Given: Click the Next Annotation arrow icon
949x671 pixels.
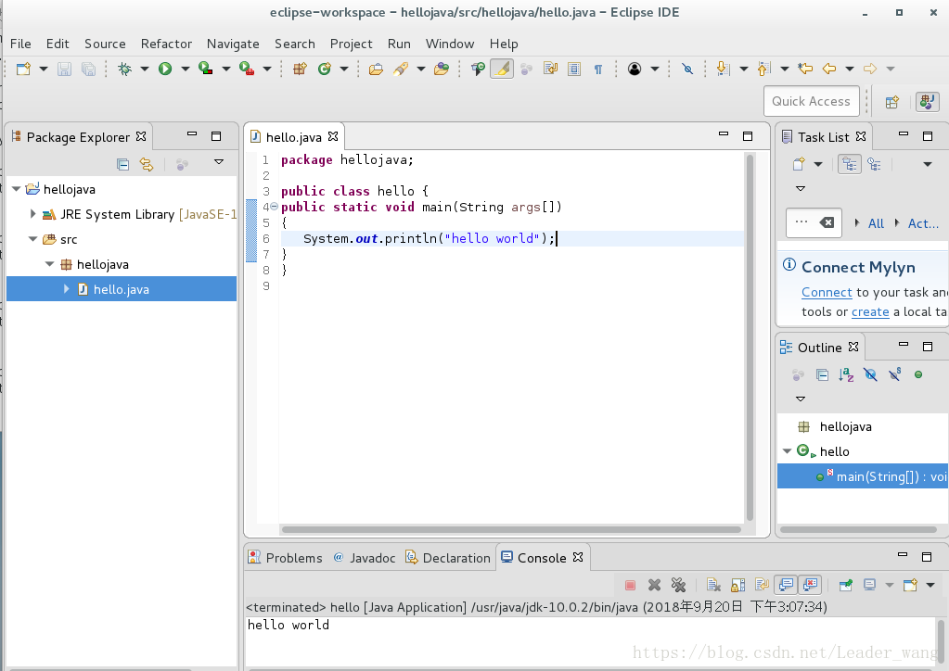Looking at the screenshot, I should [724, 69].
